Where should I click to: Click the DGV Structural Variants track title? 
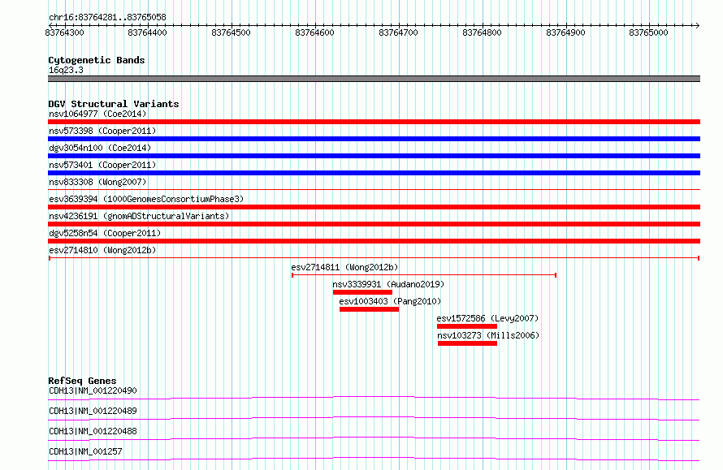coord(114,104)
